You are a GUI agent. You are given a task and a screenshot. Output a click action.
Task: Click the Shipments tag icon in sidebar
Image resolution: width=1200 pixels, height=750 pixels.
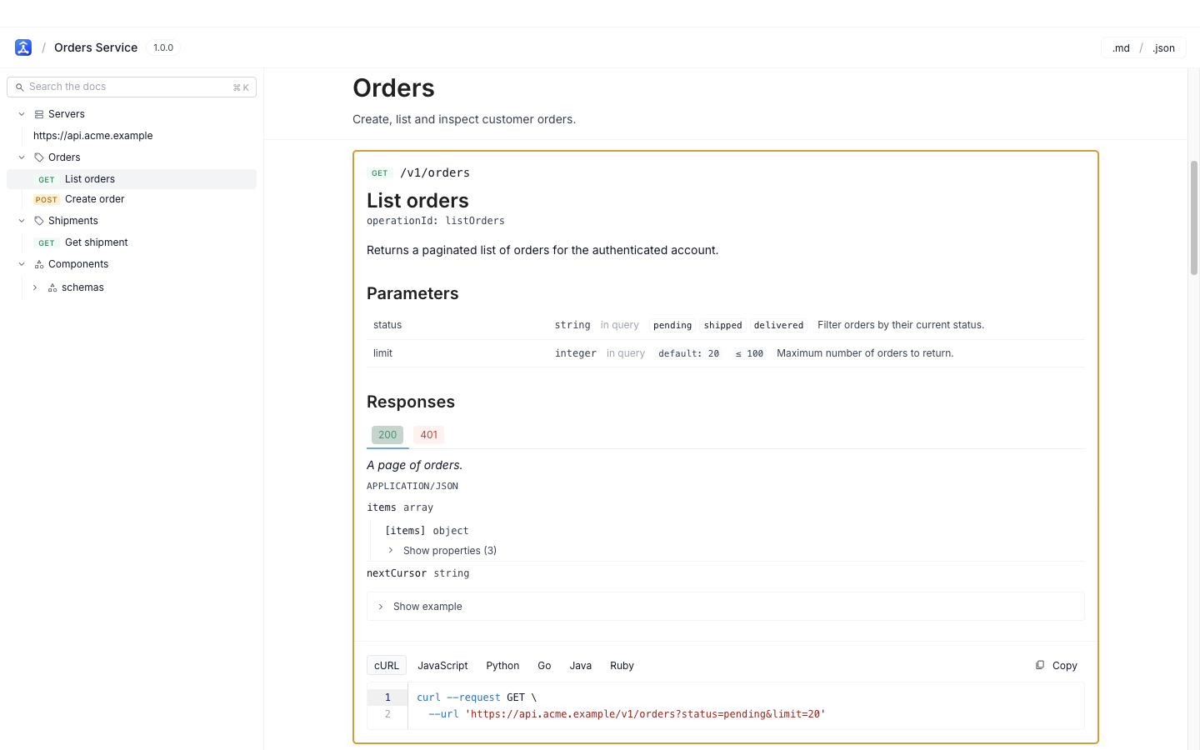click(x=39, y=221)
